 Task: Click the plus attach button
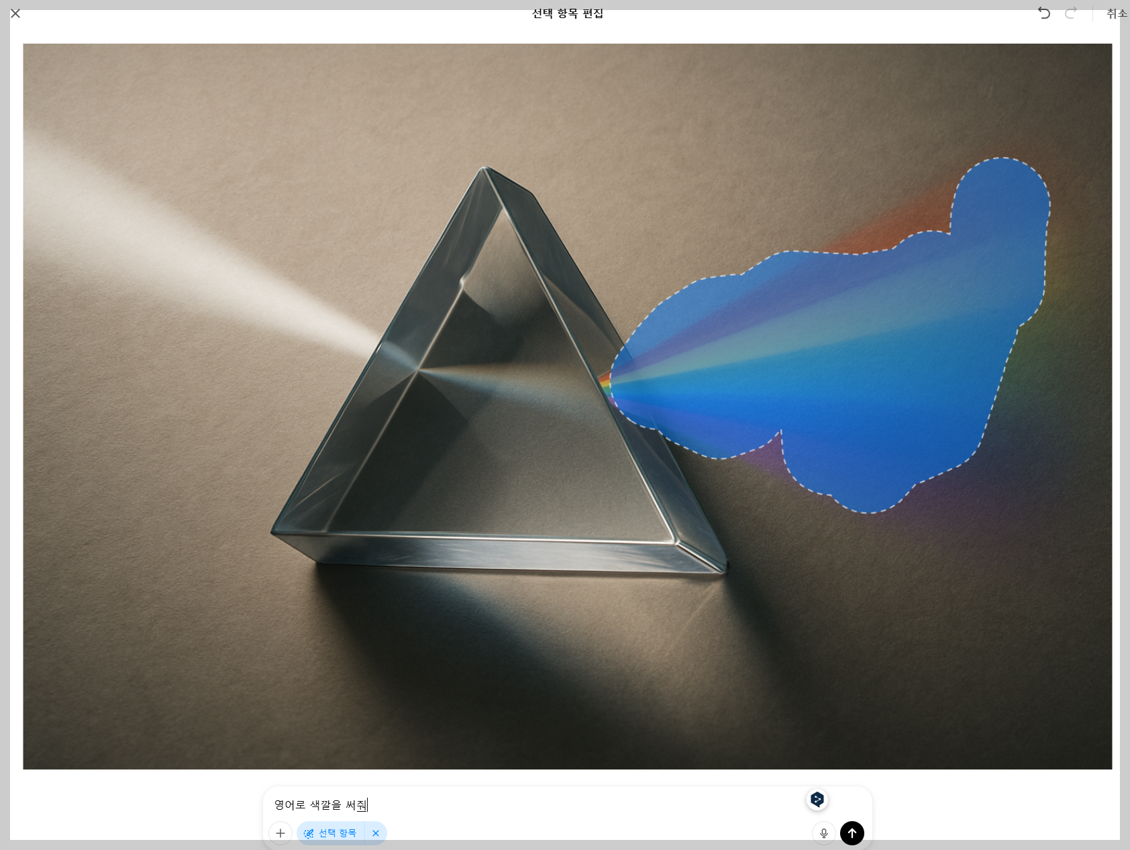tap(280, 833)
